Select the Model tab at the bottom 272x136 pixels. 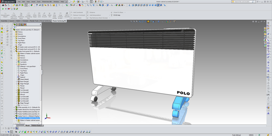coord(27,125)
